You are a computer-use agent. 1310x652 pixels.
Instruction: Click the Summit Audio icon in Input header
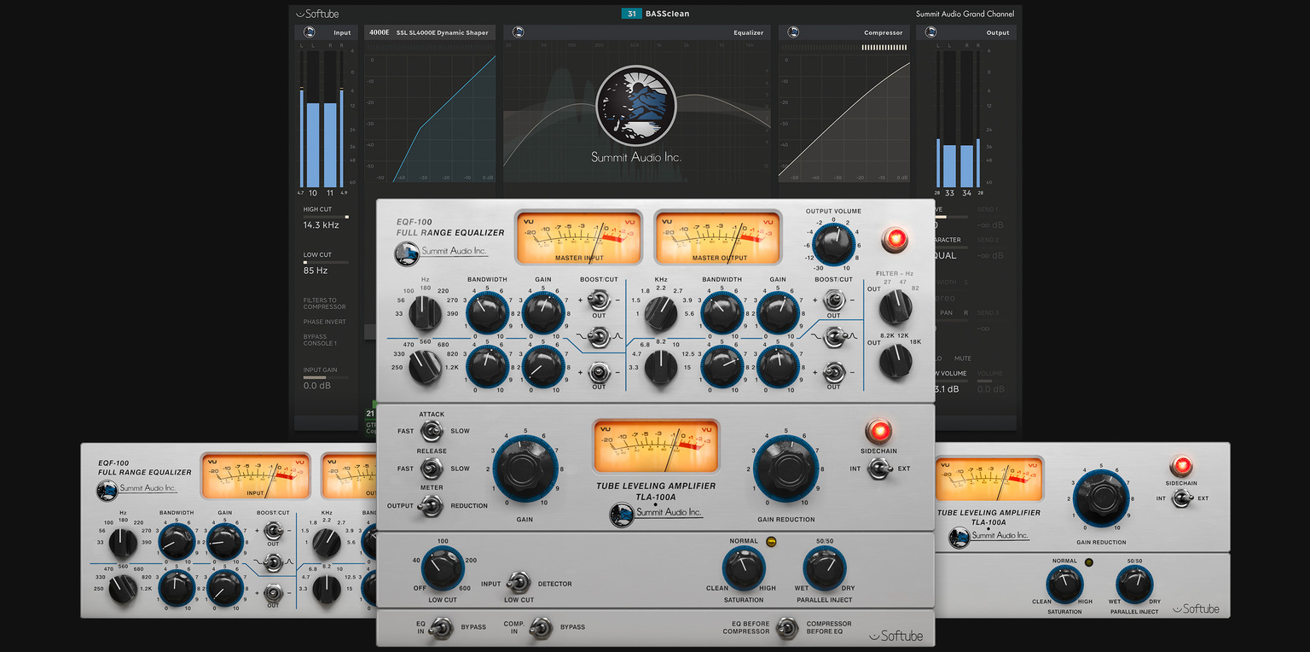point(308,32)
